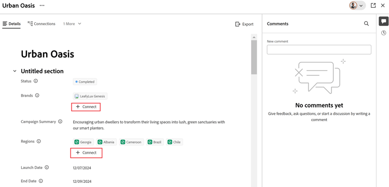Expand the 1 More tabs dropdown
The width and height of the screenshot is (389, 187).
click(72, 24)
